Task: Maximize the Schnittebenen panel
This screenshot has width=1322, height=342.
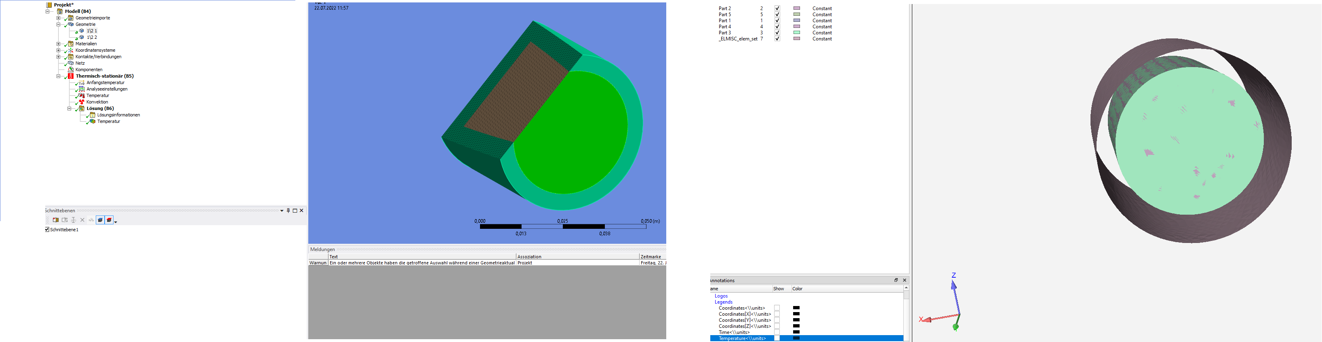Action: [295, 211]
